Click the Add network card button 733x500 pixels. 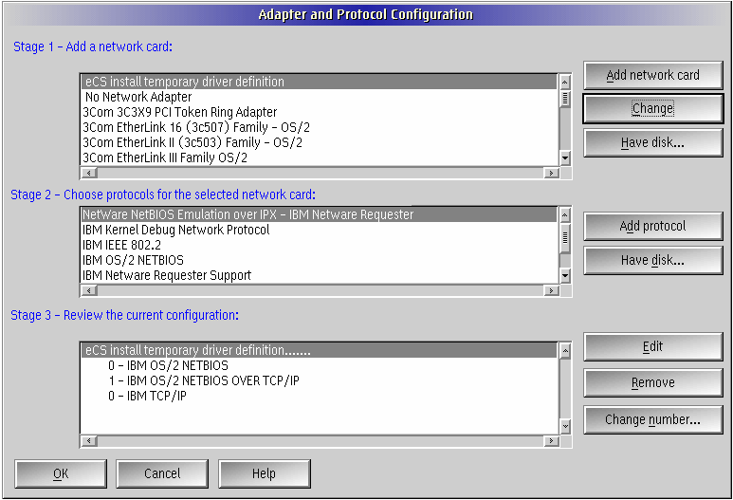653,75
